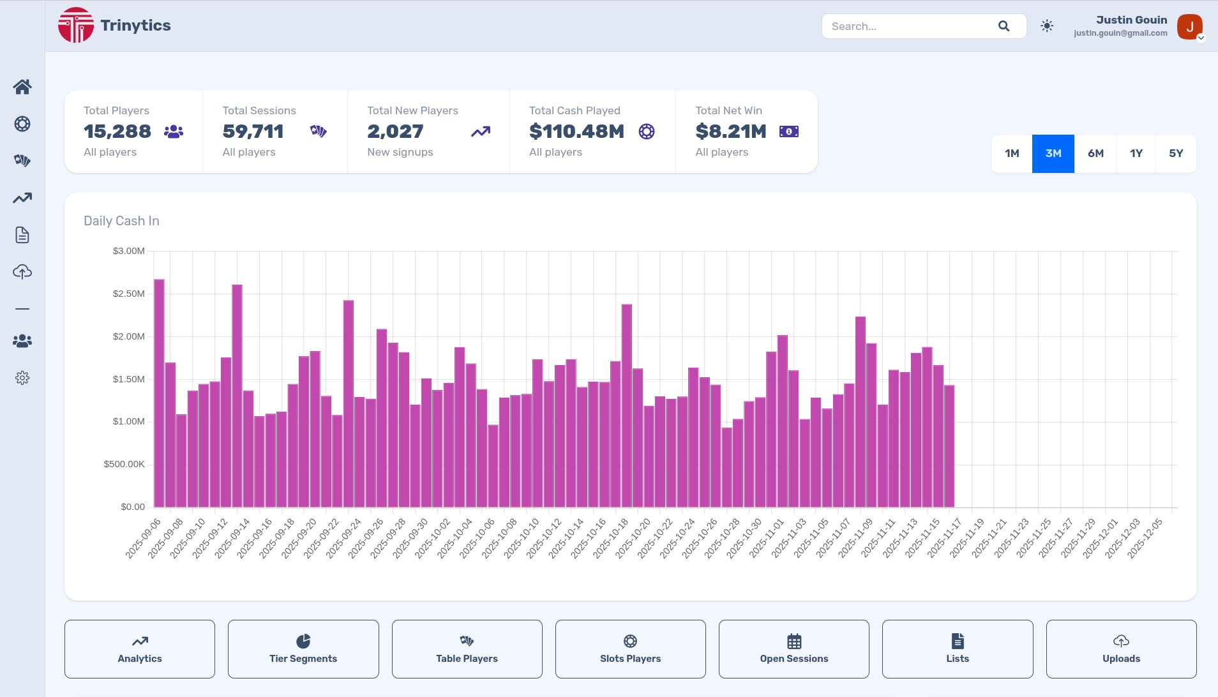Select the 6M time range

click(x=1095, y=154)
